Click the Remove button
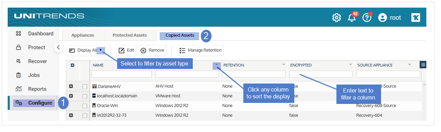The image size is (441, 132). [152, 50]
